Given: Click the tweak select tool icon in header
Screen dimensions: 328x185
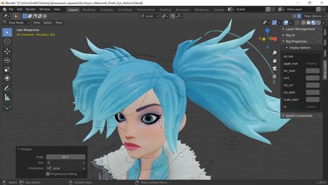Looking at the screenshot, I should (16, 16).
